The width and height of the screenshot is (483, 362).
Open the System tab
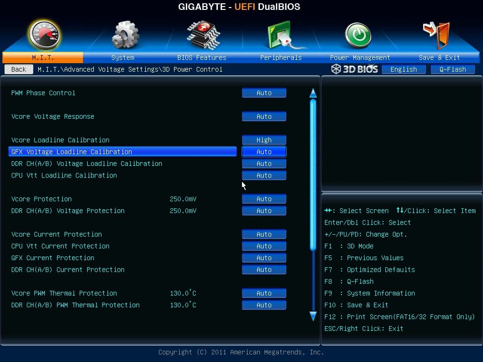123,58
